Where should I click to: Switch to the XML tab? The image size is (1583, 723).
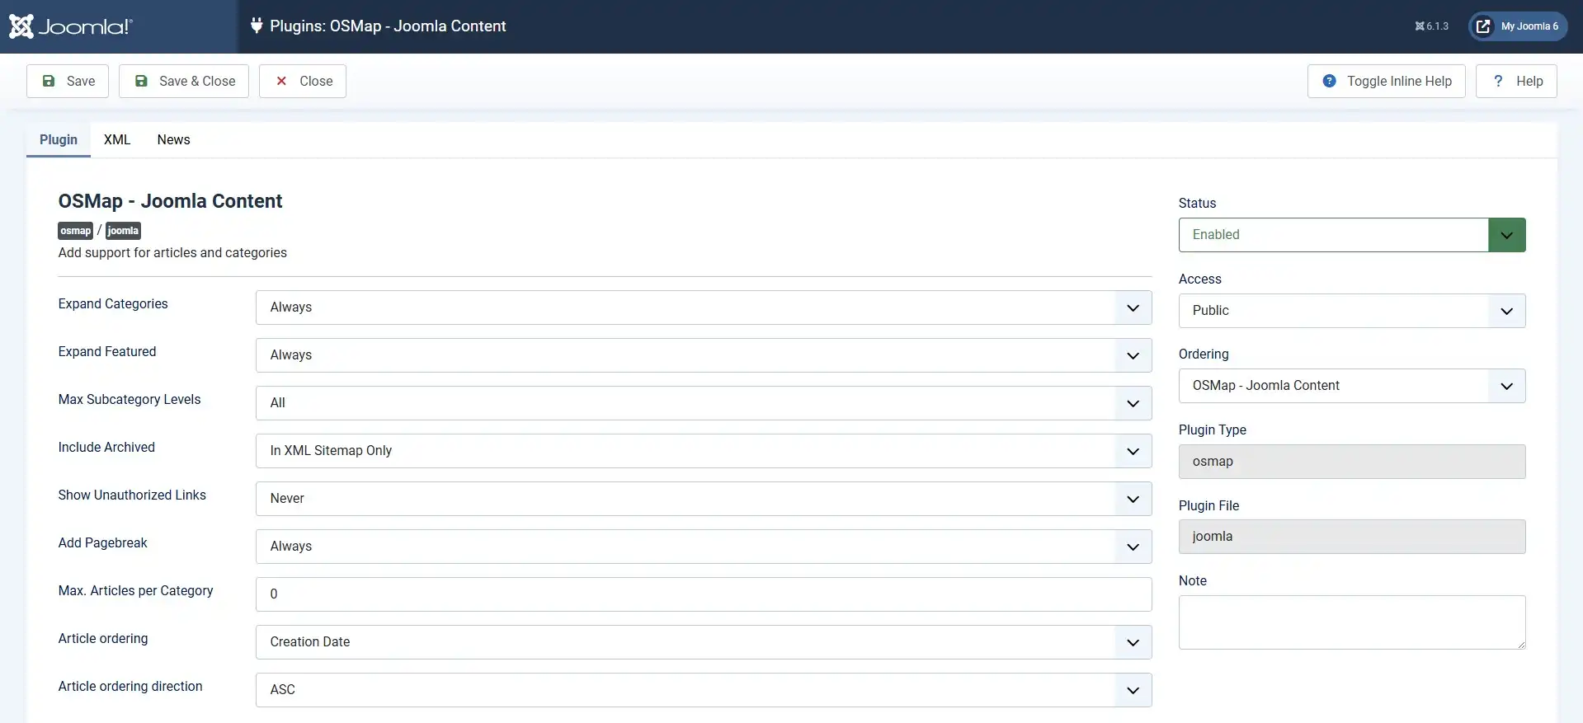117,139
